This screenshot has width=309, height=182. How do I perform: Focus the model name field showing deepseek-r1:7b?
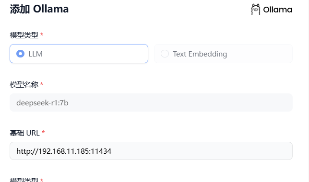click(x=151, y=102)
